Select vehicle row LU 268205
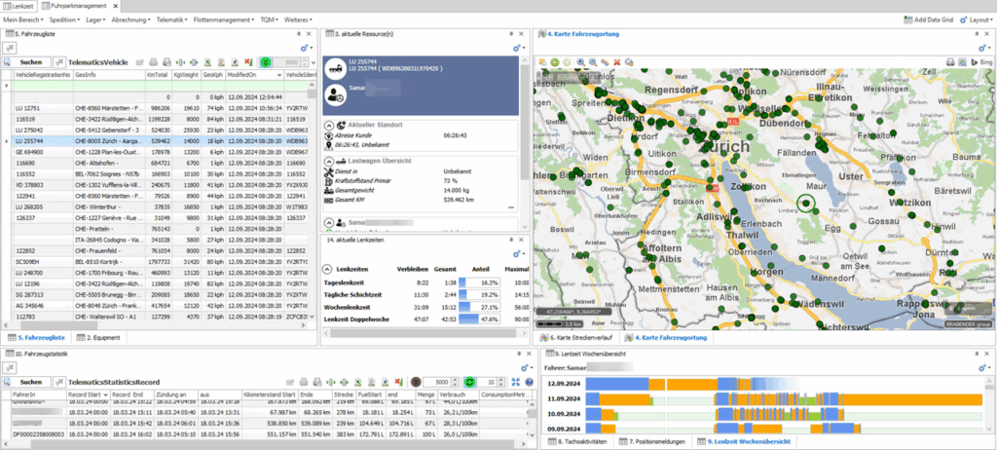997x450 pixels. pyautogui.click(x=29, y=206)
